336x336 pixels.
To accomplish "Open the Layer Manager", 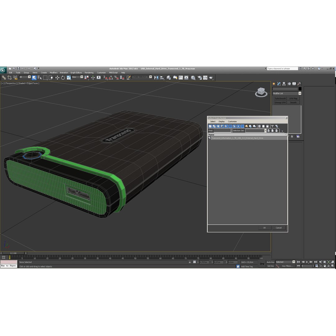I will 169,77.
